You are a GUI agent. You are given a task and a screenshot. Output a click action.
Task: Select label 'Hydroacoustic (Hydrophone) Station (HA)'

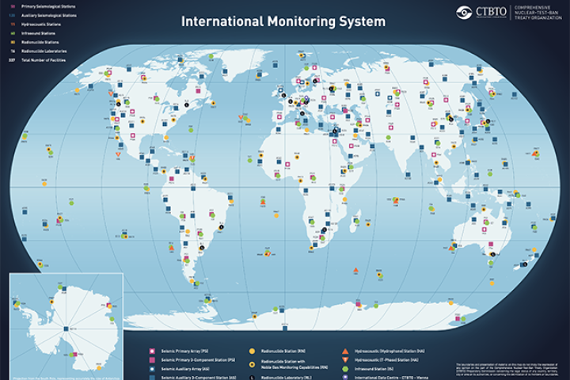tap(389, 351)
